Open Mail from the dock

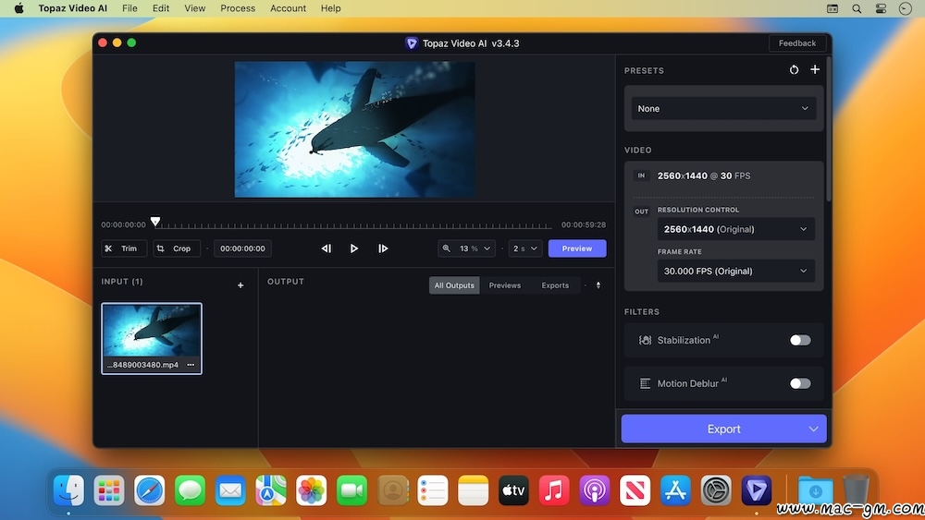(x=230, y=490)
